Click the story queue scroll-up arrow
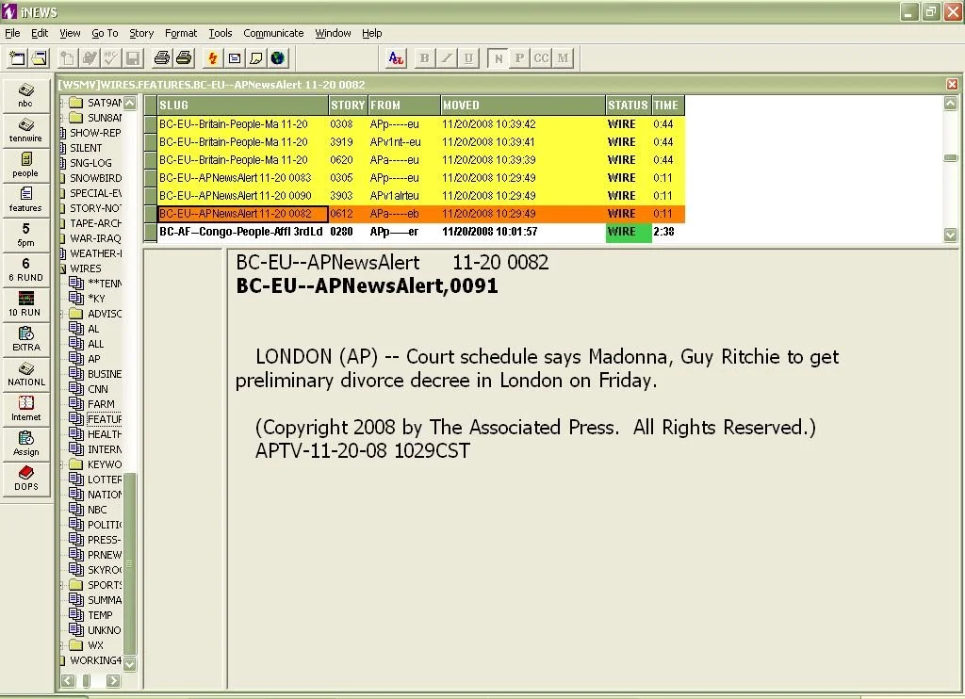Screen dimensions: 965x699 pyautogui.click(x=950, y=104)
